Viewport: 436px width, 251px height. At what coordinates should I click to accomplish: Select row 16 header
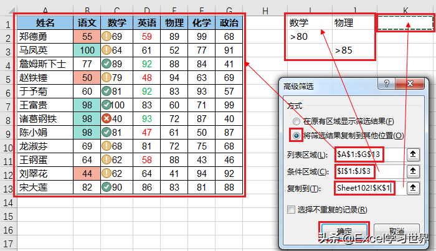click(8, 230)
